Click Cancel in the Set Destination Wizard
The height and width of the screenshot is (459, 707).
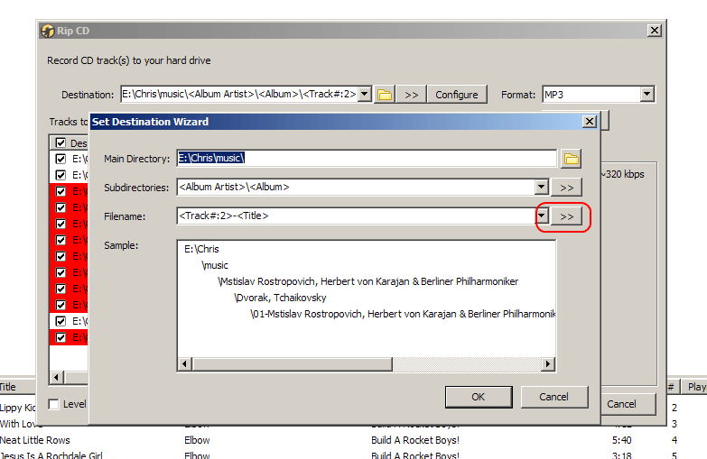(554, 397)
